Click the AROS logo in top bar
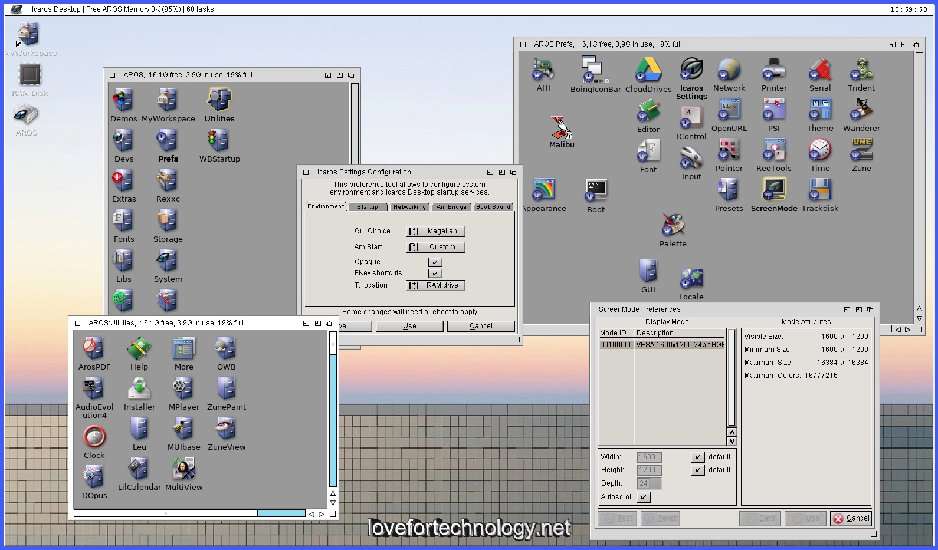The height and width of the screenshot is (550, 938). click(x=17, y=9)
